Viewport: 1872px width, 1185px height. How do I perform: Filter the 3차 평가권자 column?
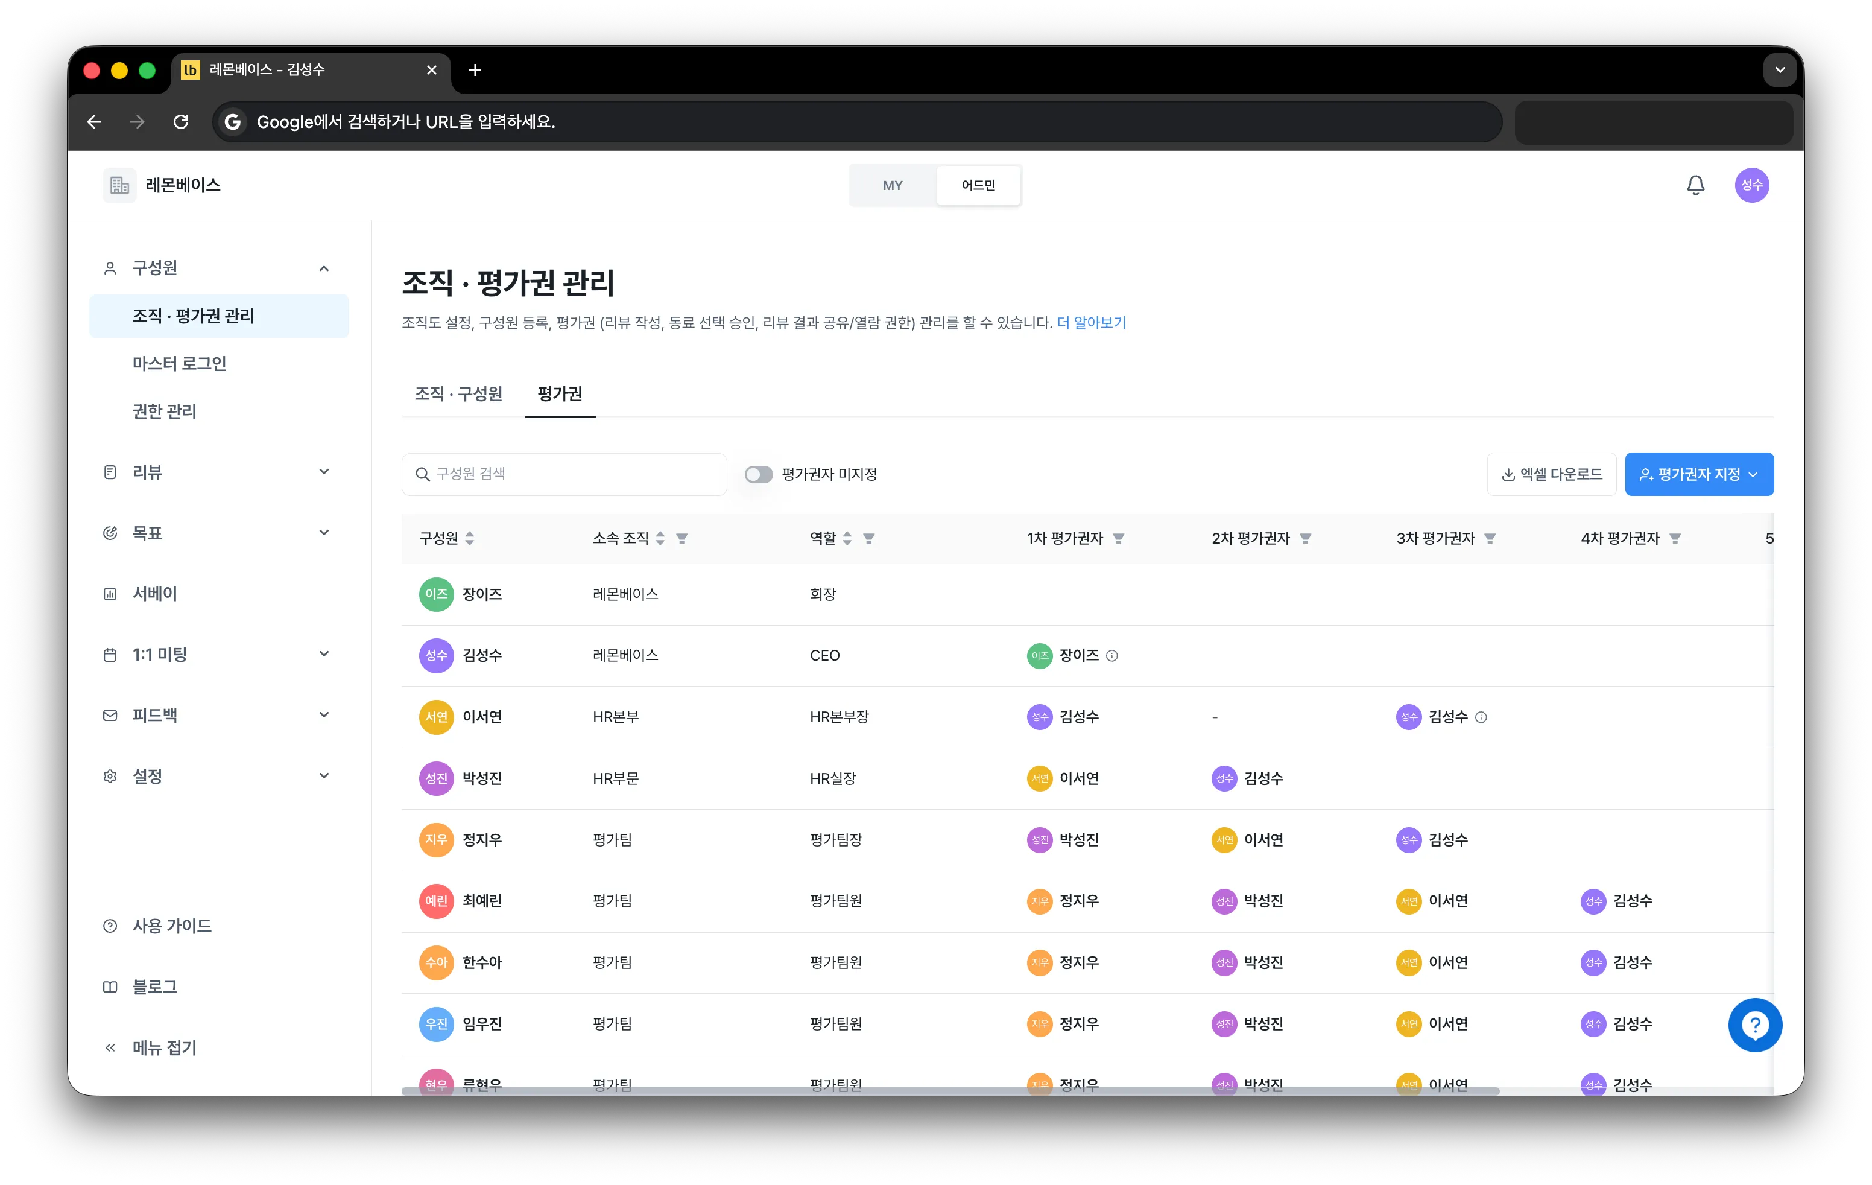tap(1490, 538)
